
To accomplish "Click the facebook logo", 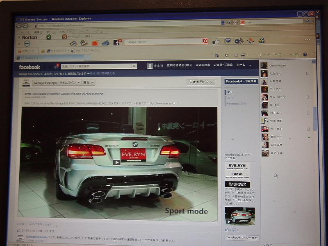I will (29, 67).
